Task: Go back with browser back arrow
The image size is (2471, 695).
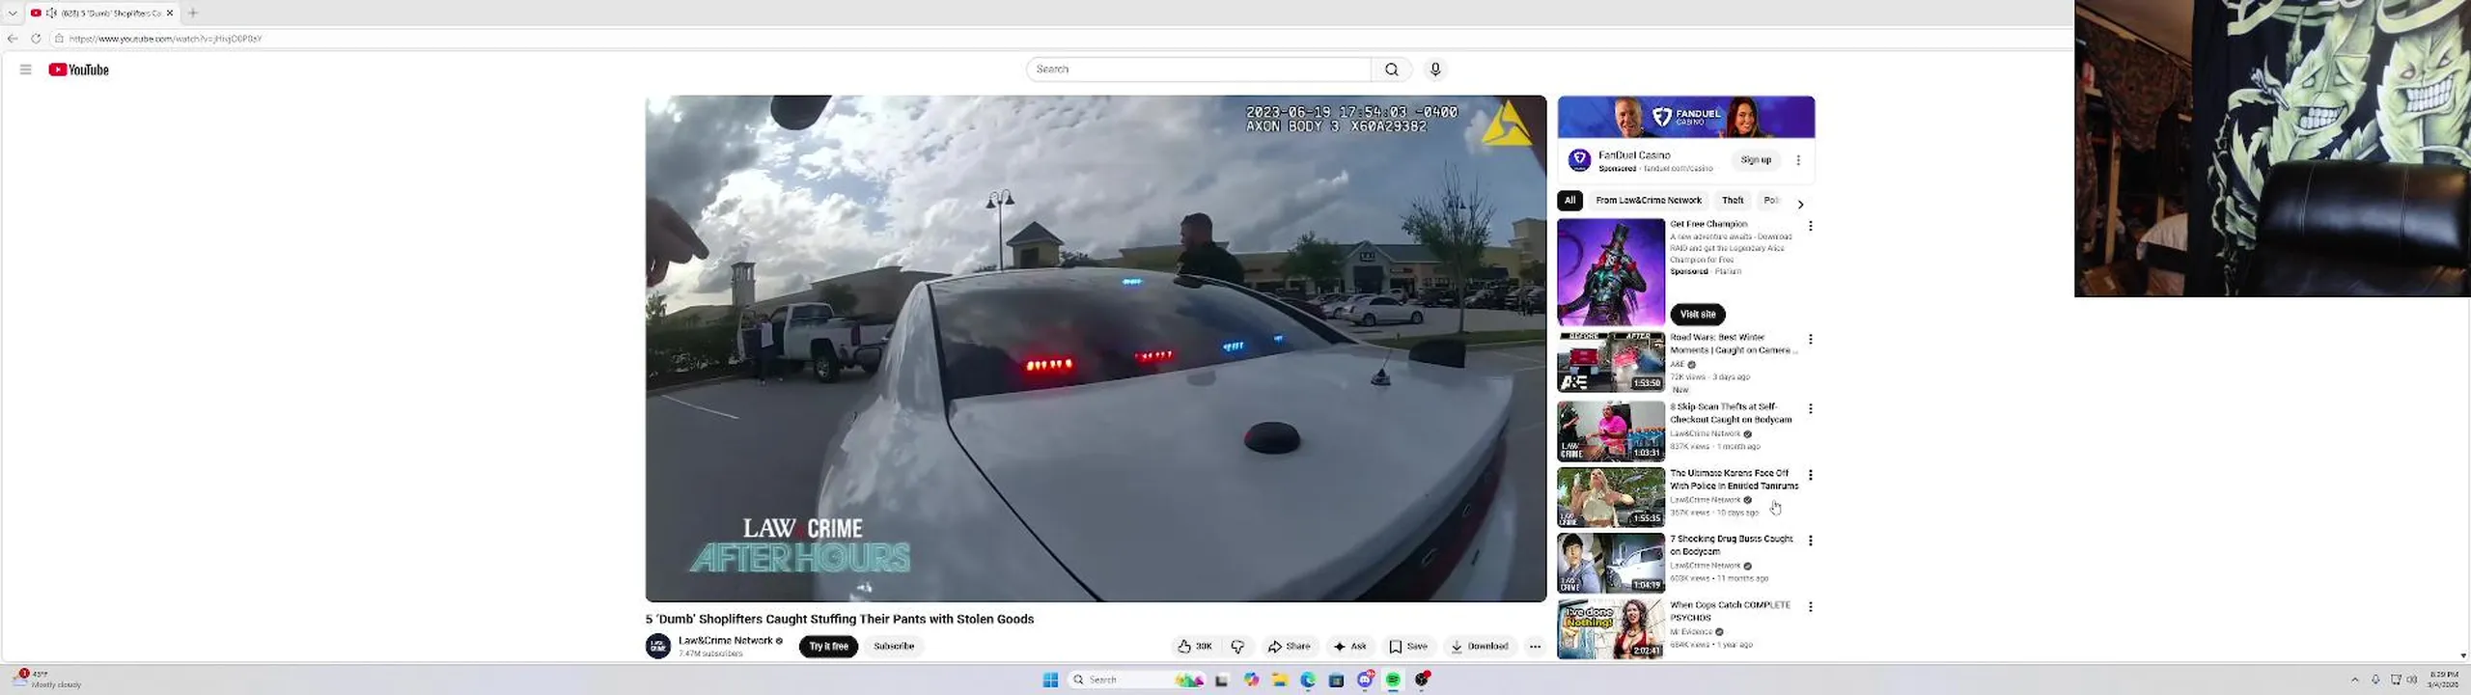Action: coord(13,39)
